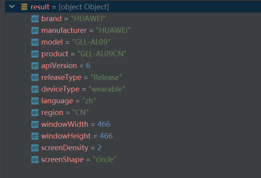Select the "HUAWEI" manufacturer value
261x178 pixels.
click(x=113, y=31)
